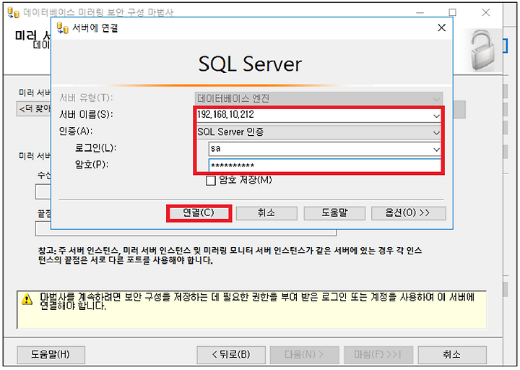Click the mirroring wizard title bar icon
The width and height of the screenshot is (520, 370).
point(13,12)
